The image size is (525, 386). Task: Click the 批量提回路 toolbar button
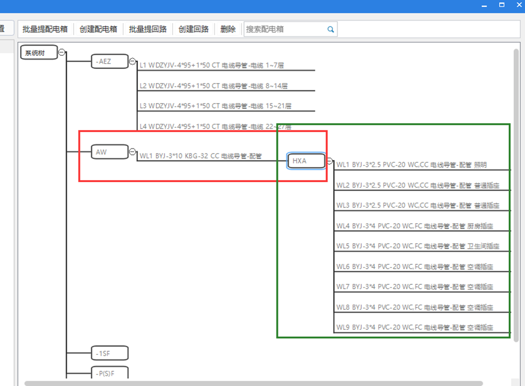[148, 29]
